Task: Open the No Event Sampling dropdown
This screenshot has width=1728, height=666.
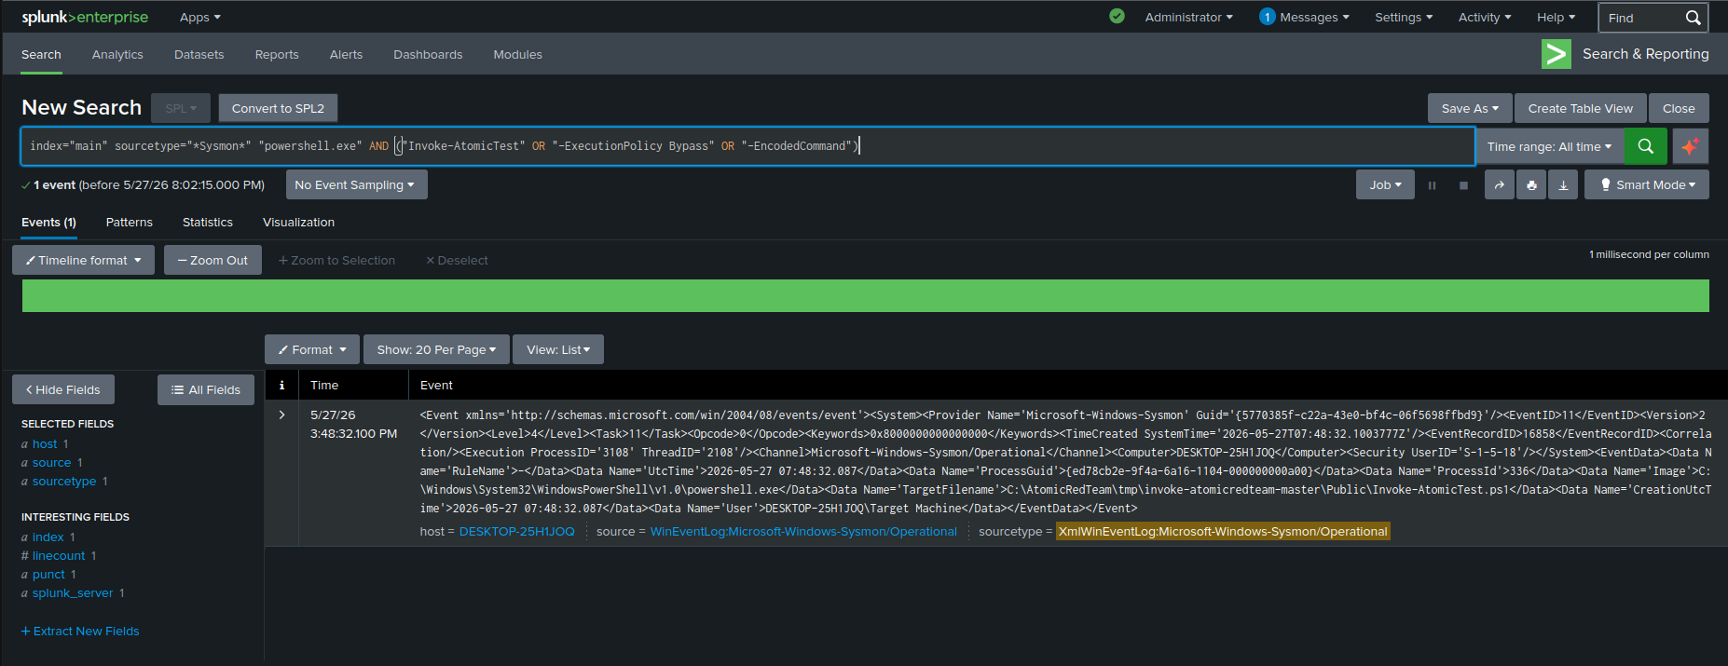Action: 356,184
